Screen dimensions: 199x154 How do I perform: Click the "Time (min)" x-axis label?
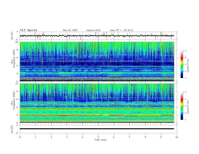[101, 140]
